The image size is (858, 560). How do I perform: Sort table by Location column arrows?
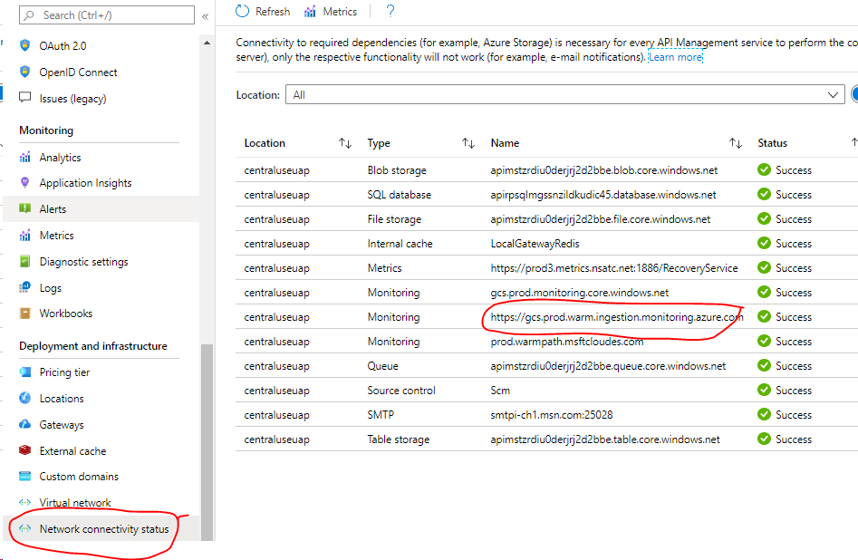(344, 143)
